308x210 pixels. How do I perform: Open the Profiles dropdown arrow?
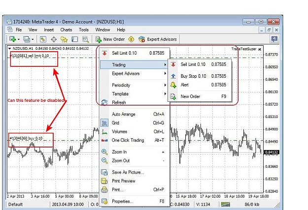point(33,39)
